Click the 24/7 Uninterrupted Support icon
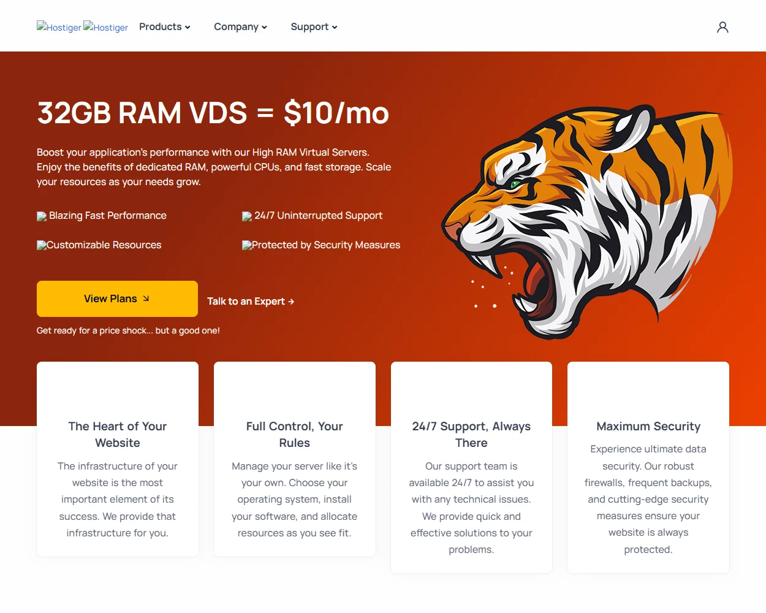This screenshot has height=613, width=766. 247,216
